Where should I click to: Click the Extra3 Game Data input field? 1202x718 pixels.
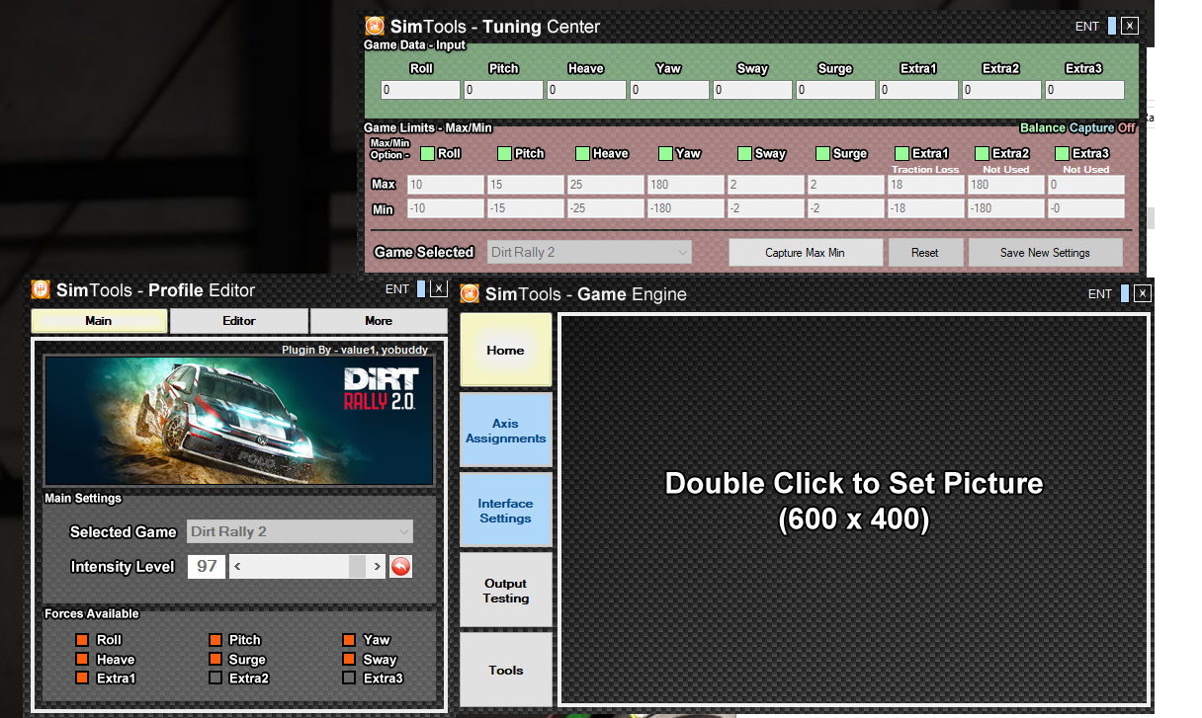(1084, 90)
